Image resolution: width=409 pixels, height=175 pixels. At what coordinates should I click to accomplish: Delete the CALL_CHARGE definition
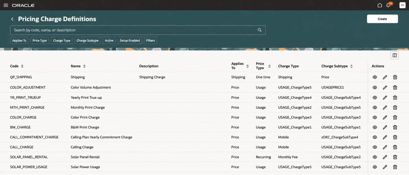(x=395, y=147)
